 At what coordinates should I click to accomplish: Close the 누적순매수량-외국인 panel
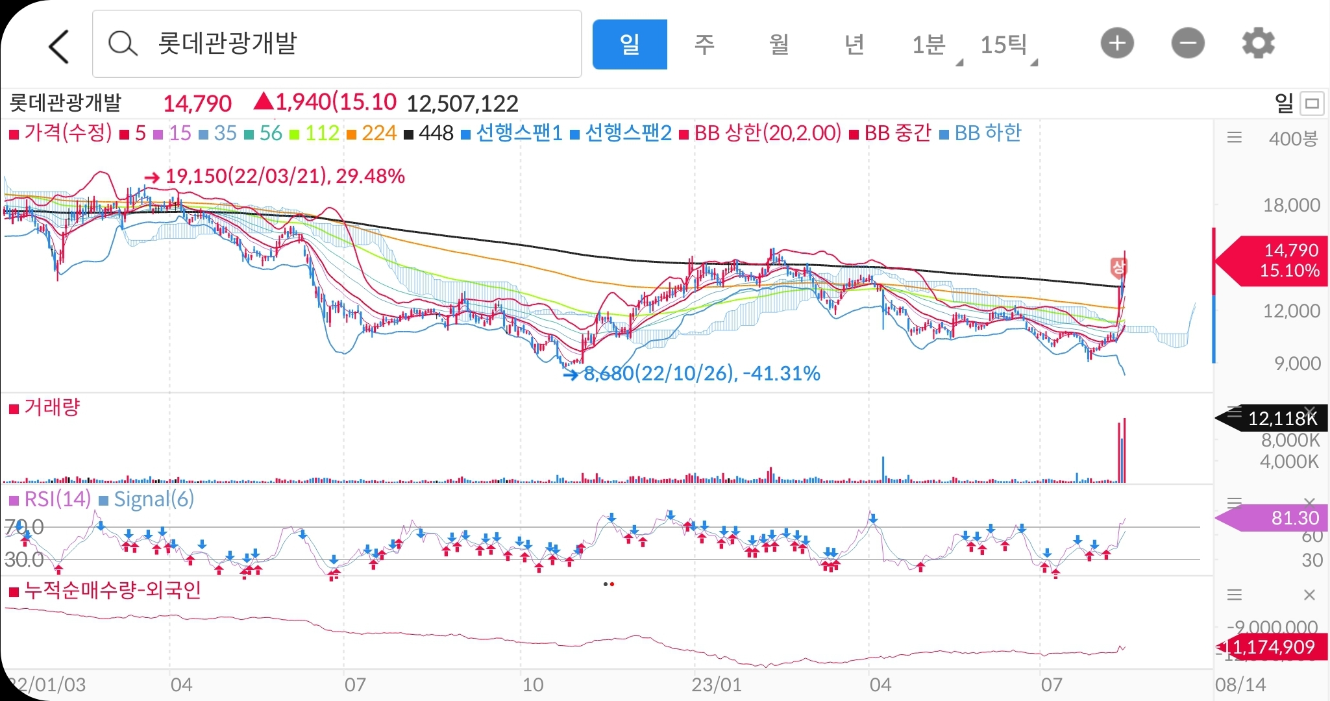pyautogui.click(x=1309, y=595)
